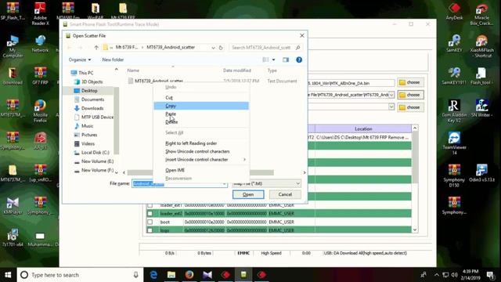The height and width of the screenshot is (282, 501).
Task: Launch TeamViewer 14 from the desktop
Action: [x=454, y=143]
